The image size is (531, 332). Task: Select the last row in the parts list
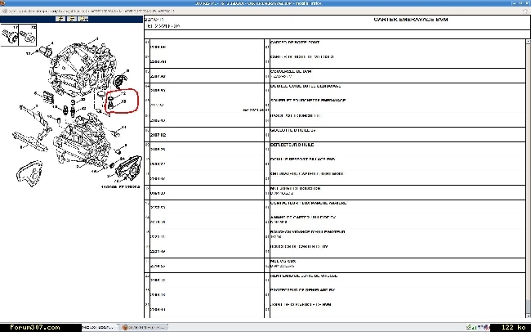[296, 310]
